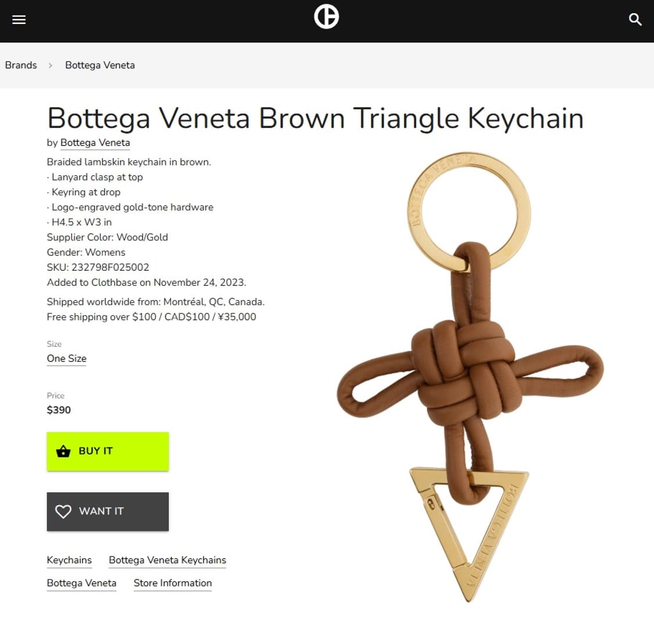This screenshot has height=621, width=654.
Task: Follow the Bottega Veneta link beside "by"
Action: click(x=95, y=142)
